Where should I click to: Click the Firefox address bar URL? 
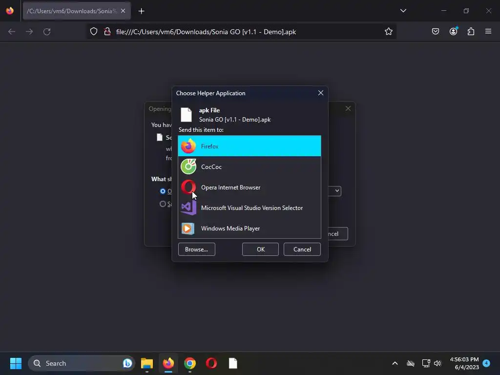point(206,32)
